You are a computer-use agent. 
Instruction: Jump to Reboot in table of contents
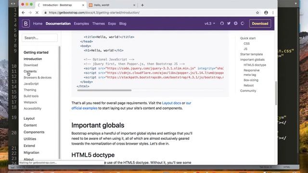click(249, 86)
